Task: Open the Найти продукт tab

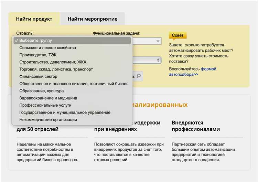Action: [x=34, y=19]
